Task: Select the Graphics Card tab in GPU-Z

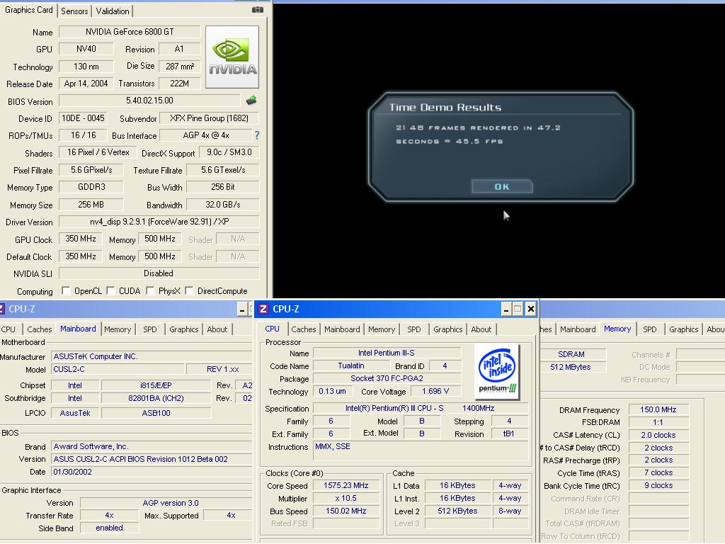Action: tap(28, 10)
